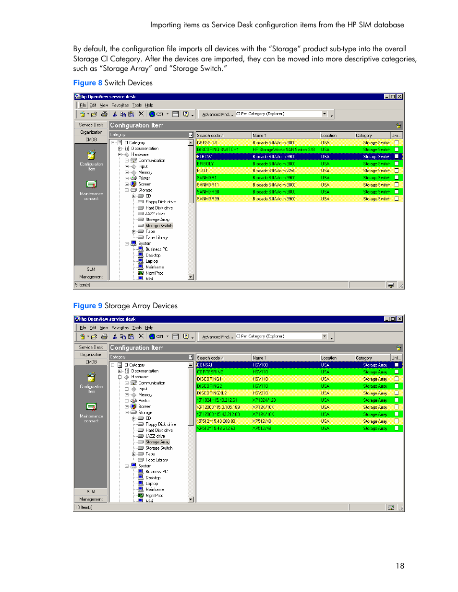Click the Help question icon in Figure 8 toolbar
458x592 pixels.
point(186,114)
